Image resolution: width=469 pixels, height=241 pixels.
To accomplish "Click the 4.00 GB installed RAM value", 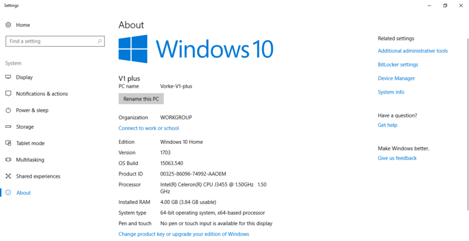I will 188,202.
